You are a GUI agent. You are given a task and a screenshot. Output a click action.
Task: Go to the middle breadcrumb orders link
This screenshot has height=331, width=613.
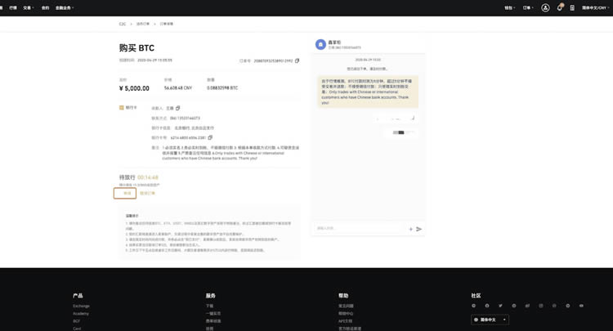click(x=143, y=24)
